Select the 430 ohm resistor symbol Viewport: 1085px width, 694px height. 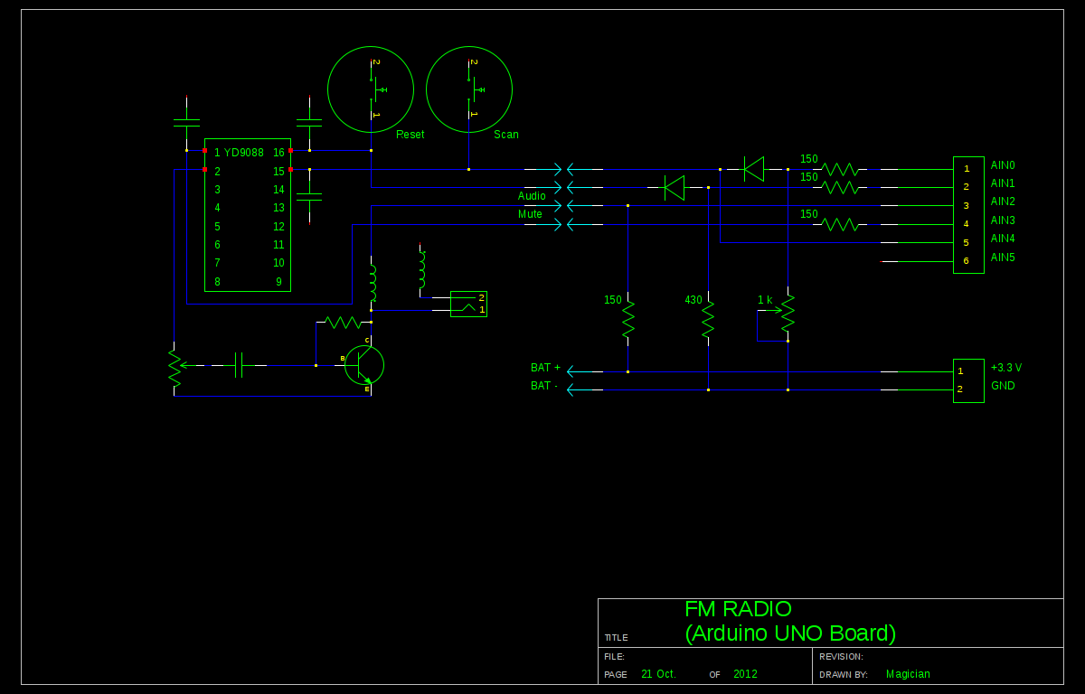[708, 319]
